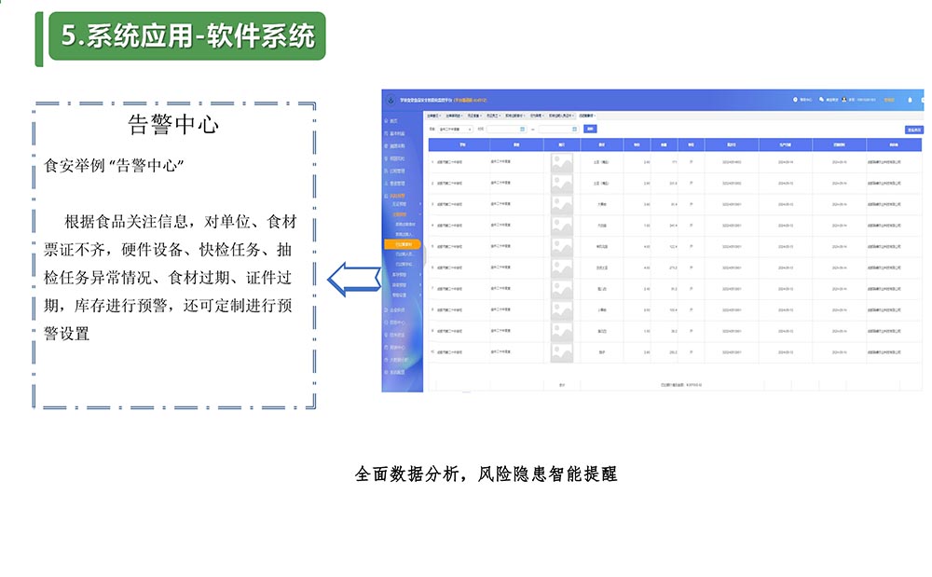Open the 首页 home item in the sidebar
This screenshot has width=932, height=577.
click(394, 121)
